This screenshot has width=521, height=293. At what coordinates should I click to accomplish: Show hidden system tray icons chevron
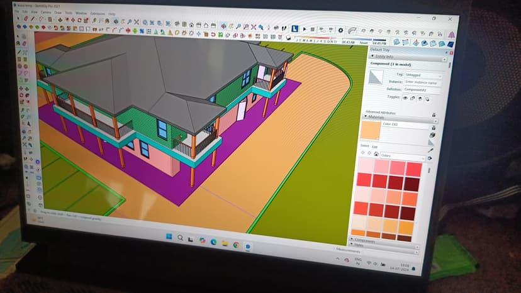tap(338, 259)
